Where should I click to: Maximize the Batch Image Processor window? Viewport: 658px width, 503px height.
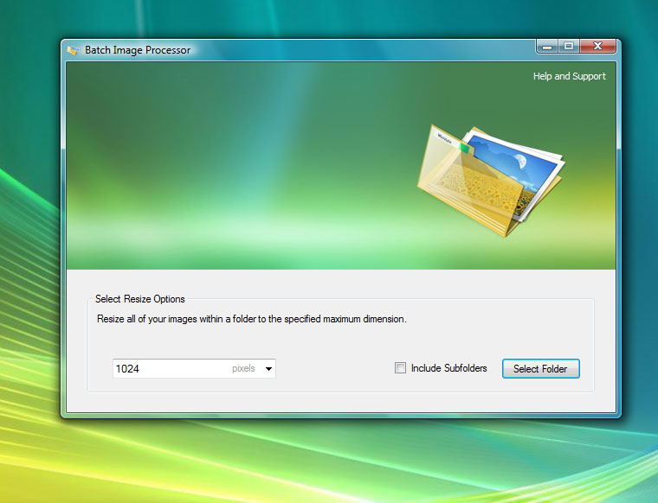pos(569,46)
